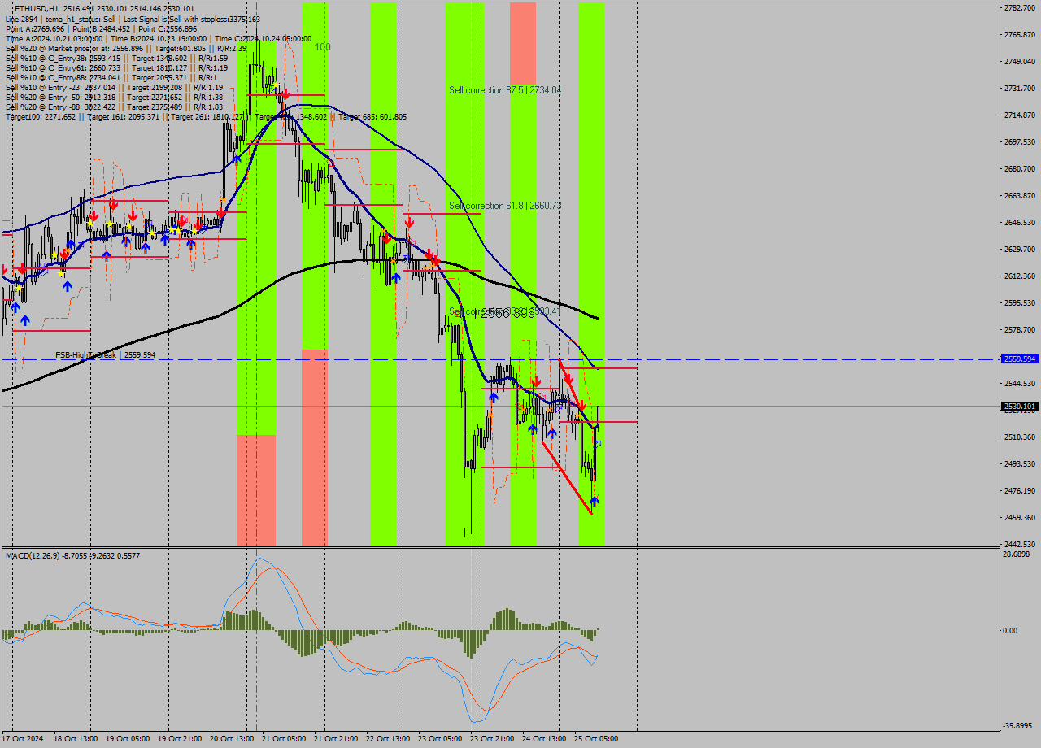Click price axis value 2476.190
The width and height of the screenshot is (1041, 748).
1020,490
